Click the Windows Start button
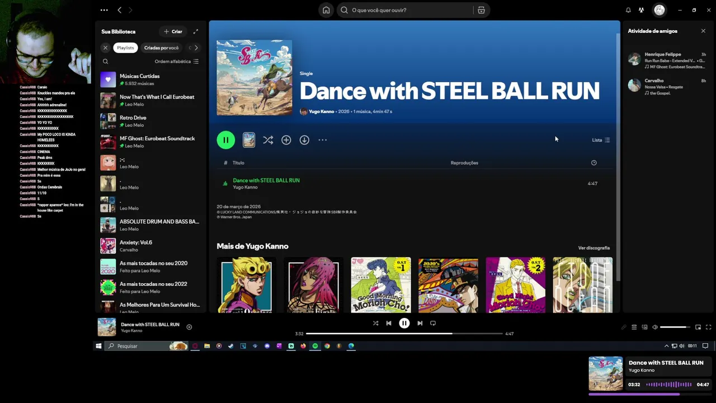Screen dimensions: 716x403 pos(98,346)
